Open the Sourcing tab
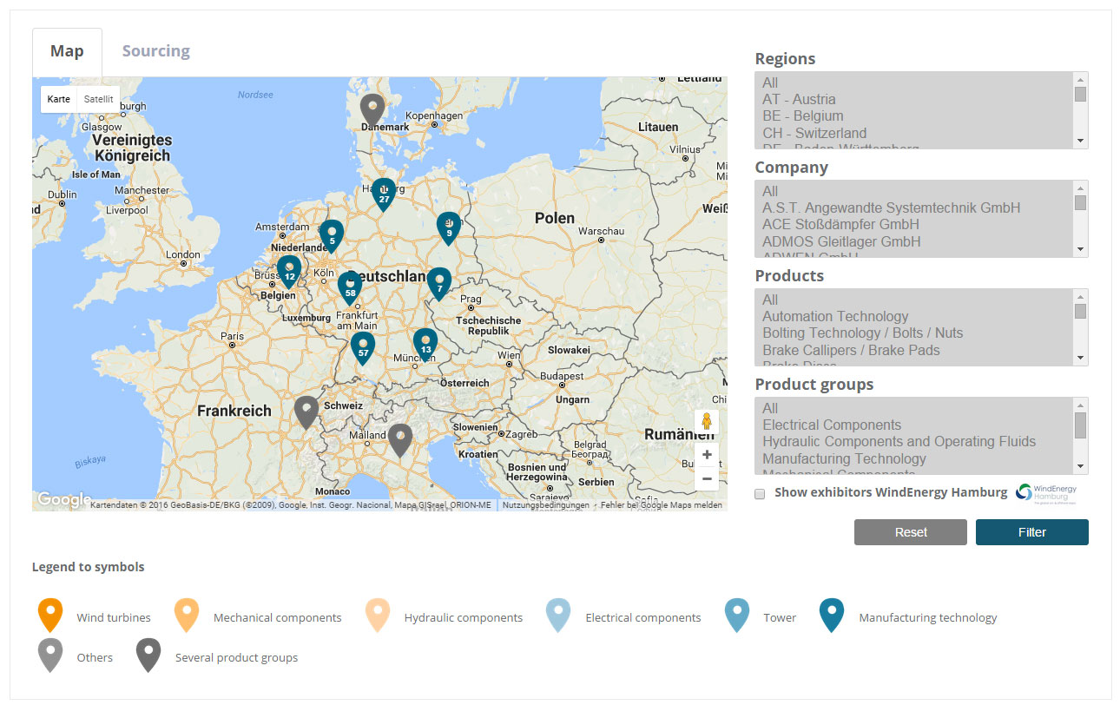Image resolution: width=1120 pixels, height=705 pixels. [156, 51]
